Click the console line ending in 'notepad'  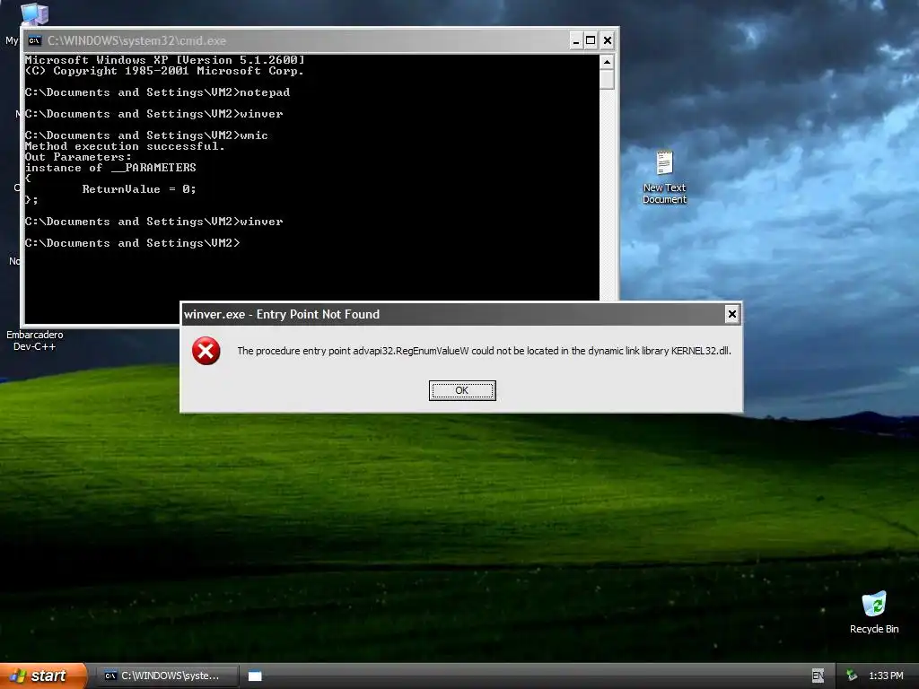click(x=157, y=92)
